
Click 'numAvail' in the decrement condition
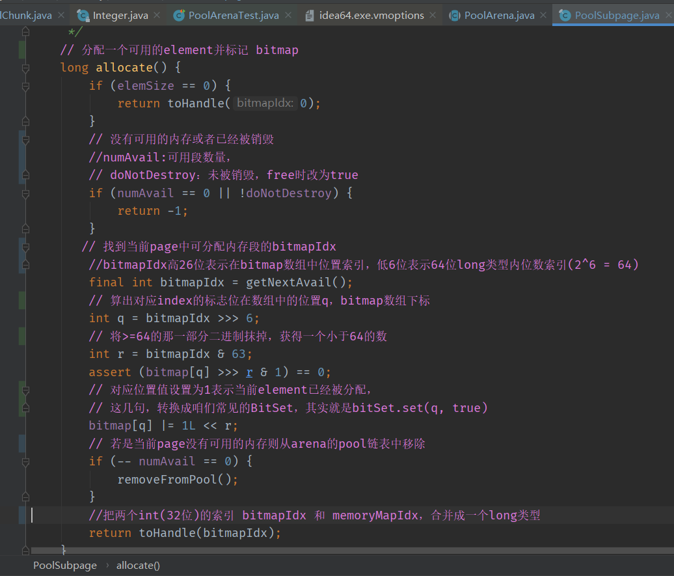(167, 461)
